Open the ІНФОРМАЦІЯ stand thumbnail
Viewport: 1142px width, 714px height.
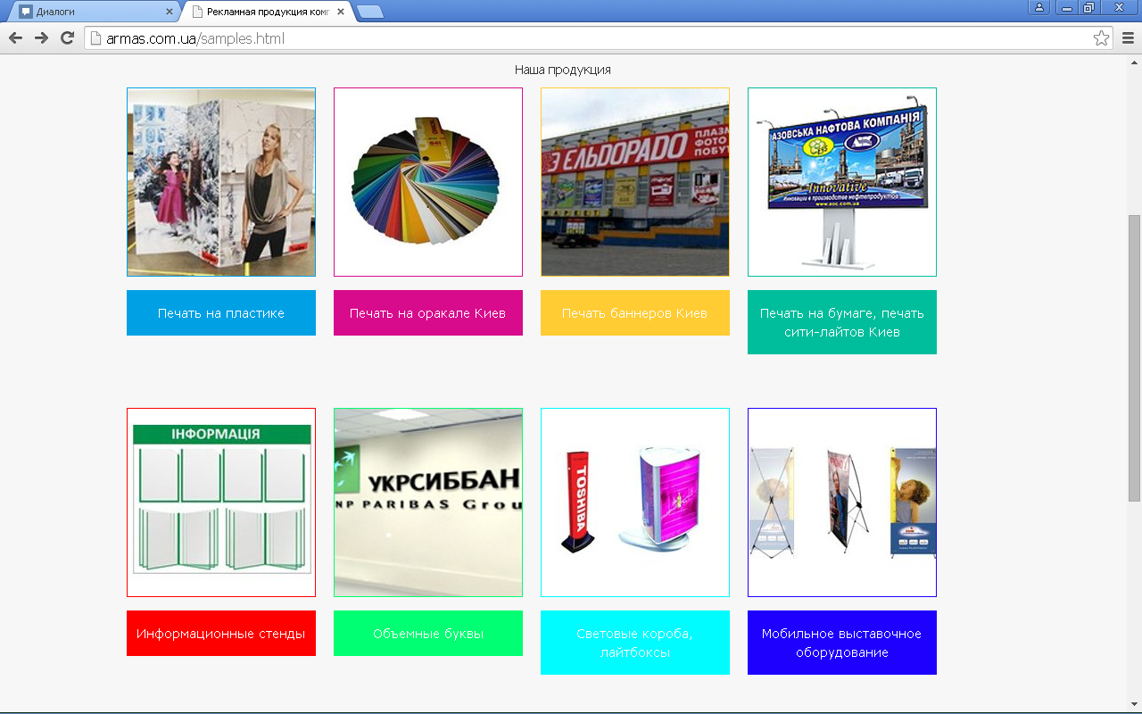point(221,502)
